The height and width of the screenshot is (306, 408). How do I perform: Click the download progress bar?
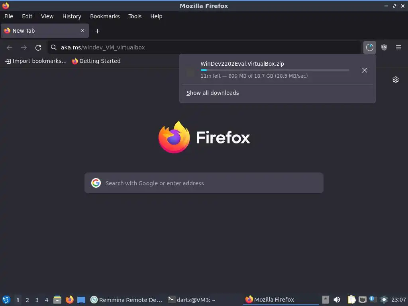coord(275,70)
